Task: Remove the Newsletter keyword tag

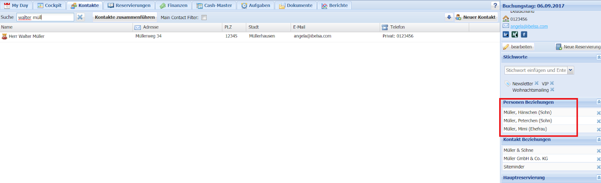Action: tap(537, 83)
